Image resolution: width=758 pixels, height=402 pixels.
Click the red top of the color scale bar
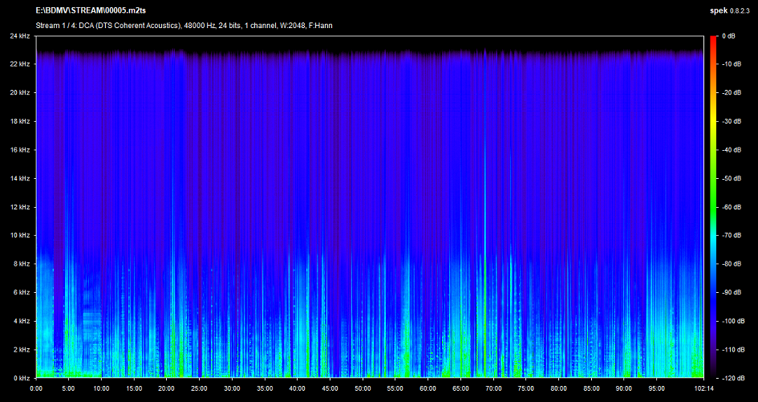713,40
